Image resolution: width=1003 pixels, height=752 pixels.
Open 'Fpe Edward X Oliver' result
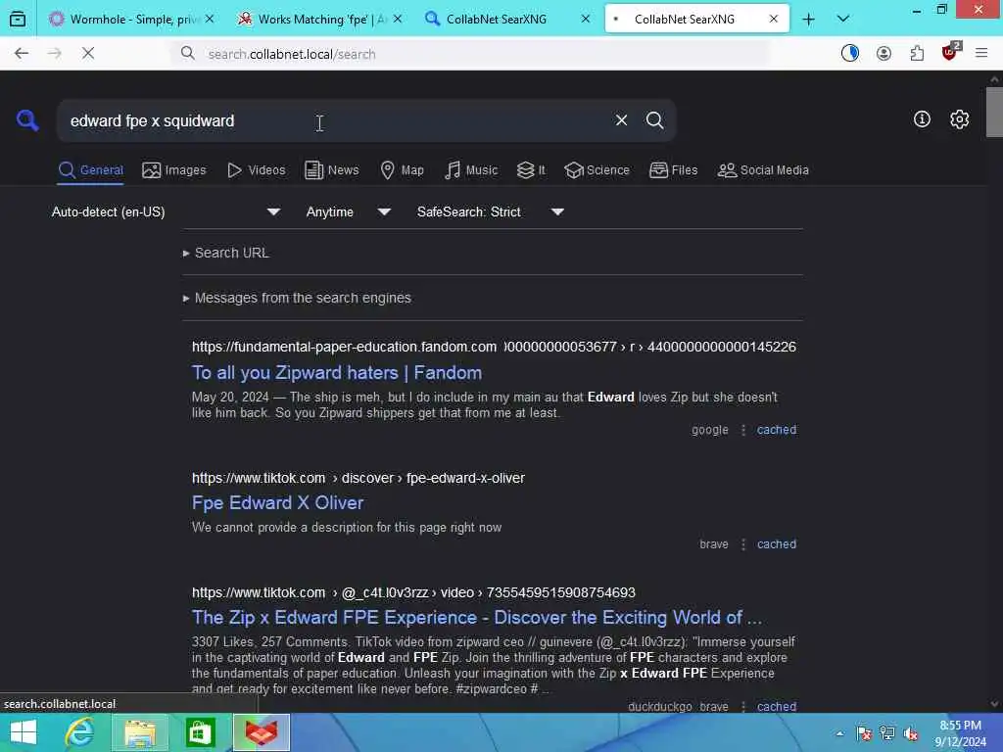tap(277, 503)
